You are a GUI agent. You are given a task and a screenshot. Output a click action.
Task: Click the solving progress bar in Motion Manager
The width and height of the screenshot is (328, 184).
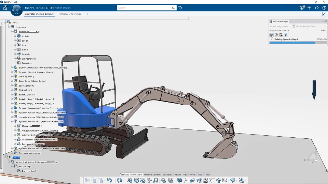[x=298, y=43]
